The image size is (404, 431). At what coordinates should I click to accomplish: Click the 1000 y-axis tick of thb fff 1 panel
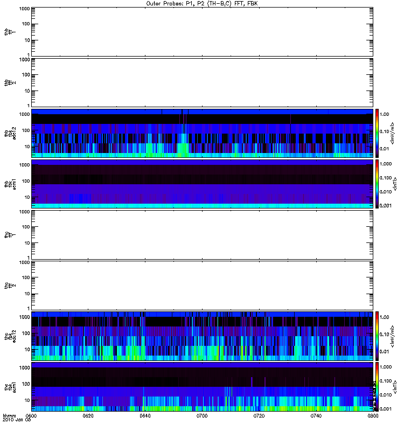24,9
